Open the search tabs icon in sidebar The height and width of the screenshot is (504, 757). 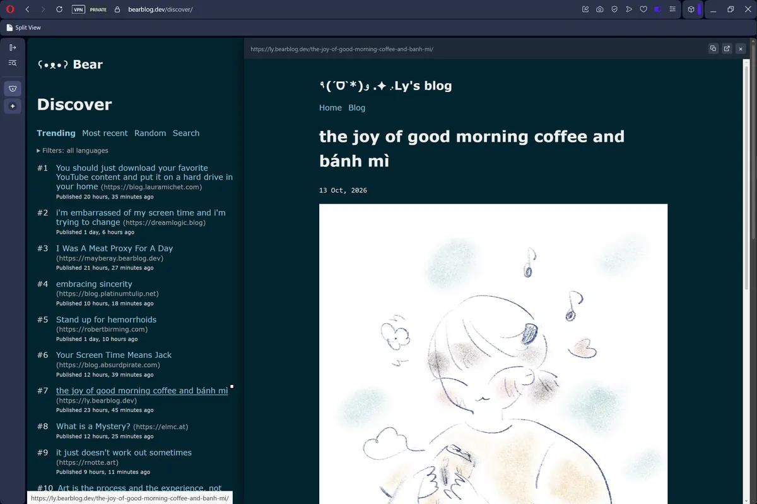(13, 63)
